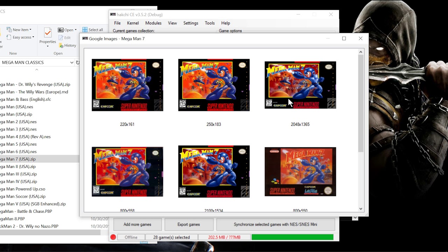The image size is (448, 252).
Task: Click the green storage progress bar
Action: tap(293, 237)
